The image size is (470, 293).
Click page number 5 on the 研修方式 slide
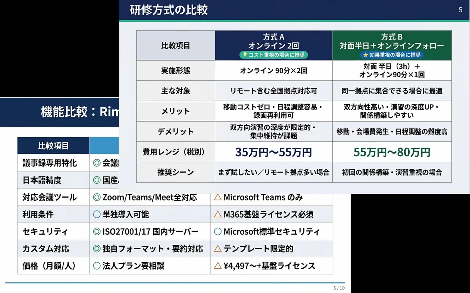tap(460, 10)
